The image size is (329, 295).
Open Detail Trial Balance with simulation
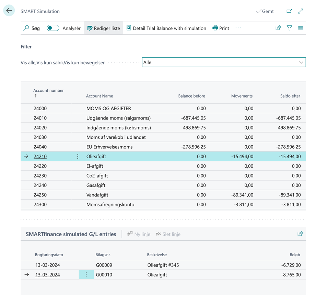[166, 28]
